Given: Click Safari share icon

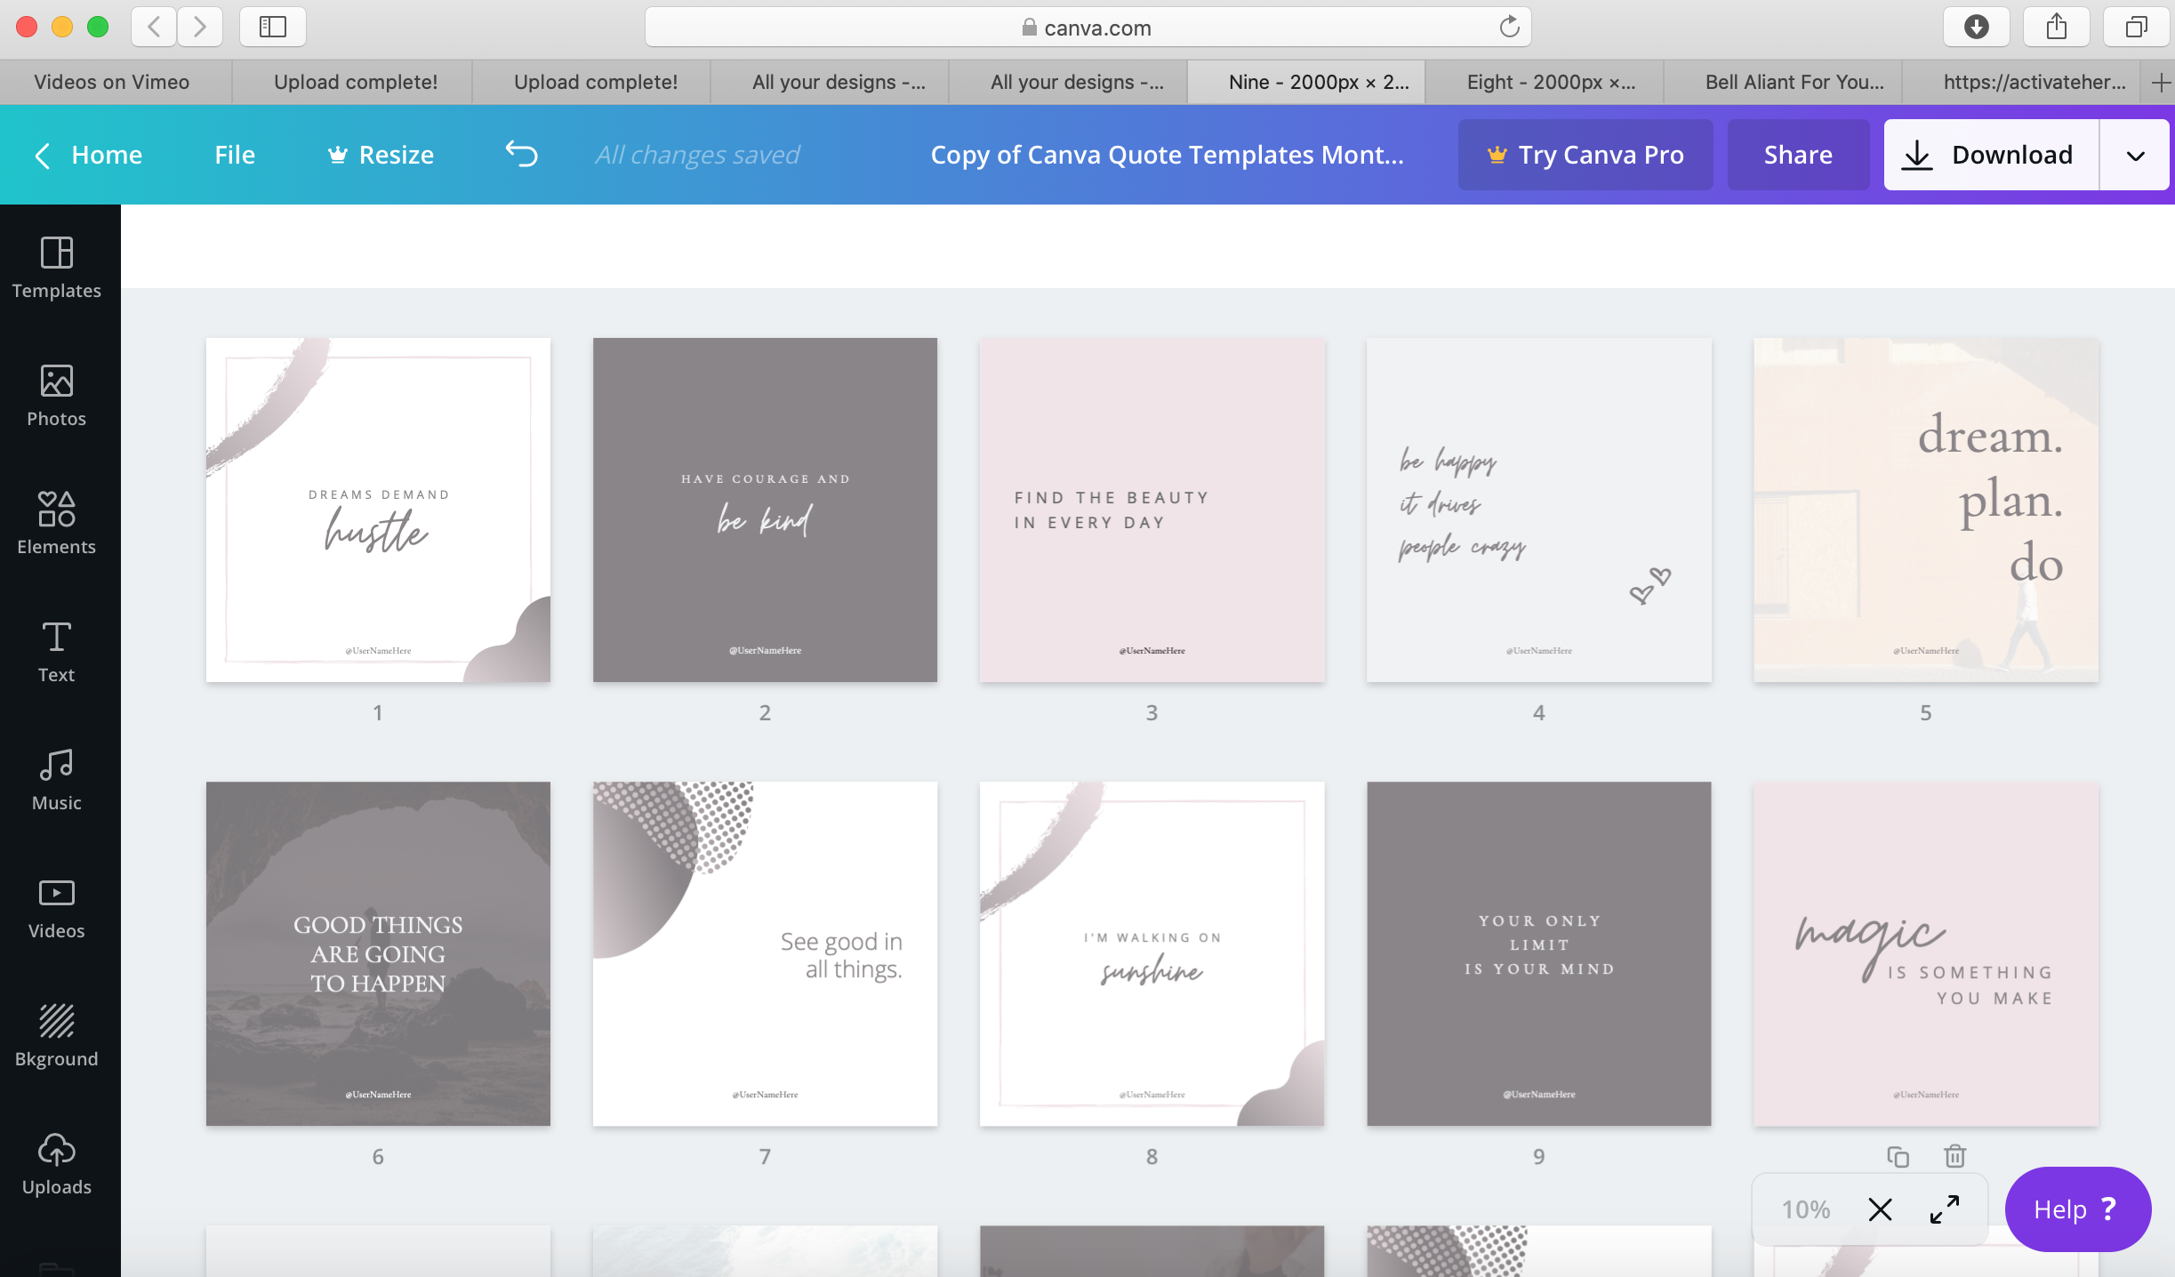Looking at the screenshot, I should pyautogui.click(x=2056, y=27).
